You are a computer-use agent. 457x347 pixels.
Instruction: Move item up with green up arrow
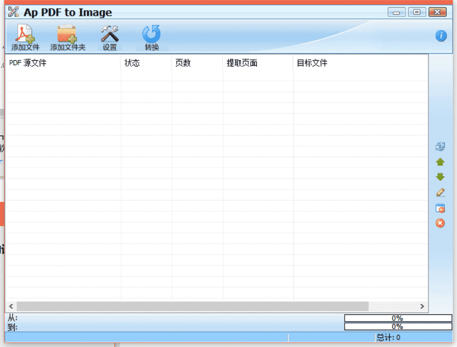440,162
